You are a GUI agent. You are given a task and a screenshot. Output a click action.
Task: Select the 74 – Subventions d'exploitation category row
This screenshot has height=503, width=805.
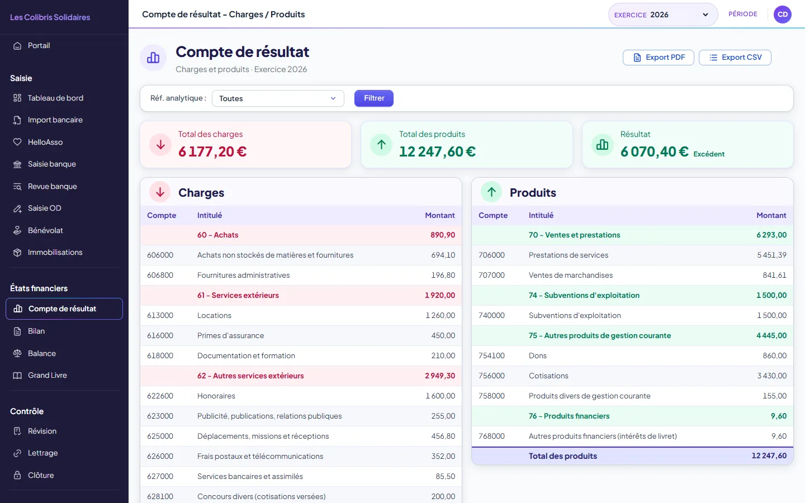[632, 296]
